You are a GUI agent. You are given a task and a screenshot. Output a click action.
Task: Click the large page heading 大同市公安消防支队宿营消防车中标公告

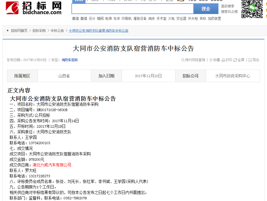click(133, 49)
